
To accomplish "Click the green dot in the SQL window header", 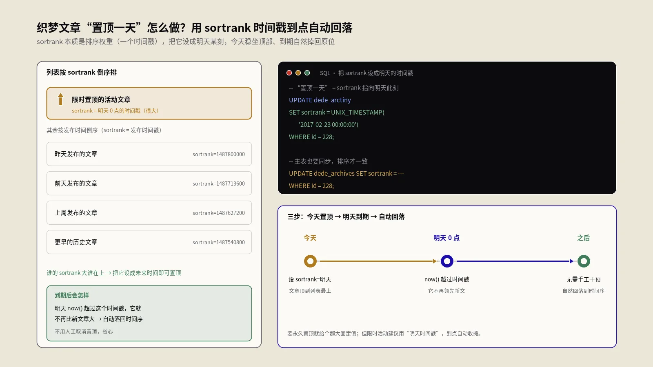I will [x=307, y=73].
